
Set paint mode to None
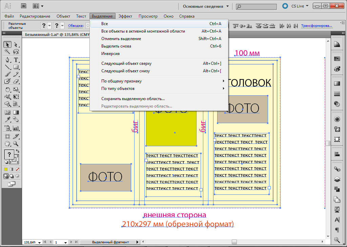point(18,169)
